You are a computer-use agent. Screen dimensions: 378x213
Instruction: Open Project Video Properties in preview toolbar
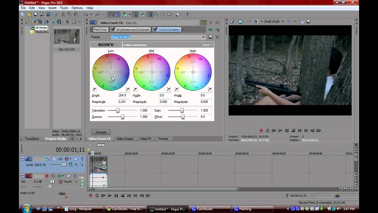click(x=232, y=22)
